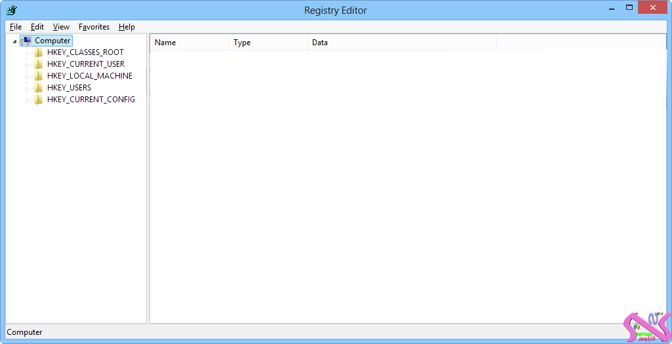Click the Data column header
The image size is (672, 344).
tap(401, 43)
